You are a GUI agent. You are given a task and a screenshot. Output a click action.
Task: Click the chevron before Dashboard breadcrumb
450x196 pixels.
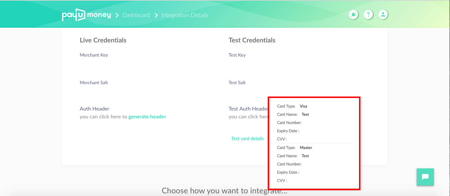(x=117, y=15)
